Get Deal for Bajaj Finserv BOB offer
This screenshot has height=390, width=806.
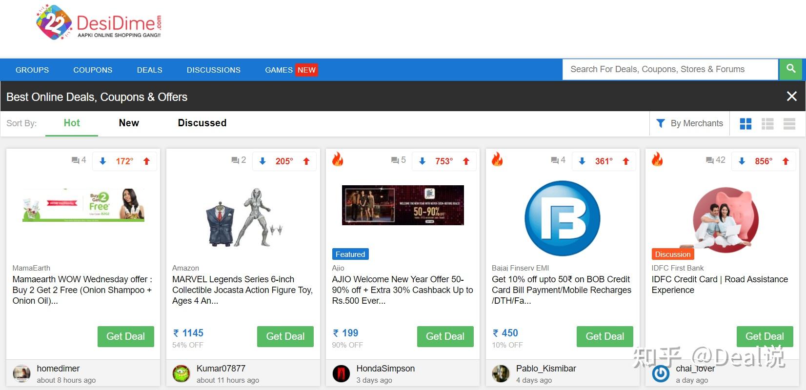[x=605, y=336]
